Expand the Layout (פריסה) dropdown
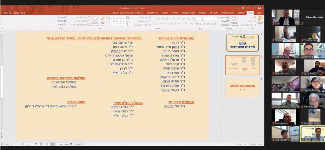The width and height of the screenshot is (325, 150). coord(223,17)
